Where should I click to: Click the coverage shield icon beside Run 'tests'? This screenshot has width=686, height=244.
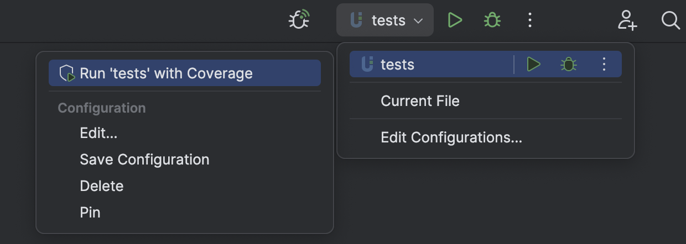67,73
